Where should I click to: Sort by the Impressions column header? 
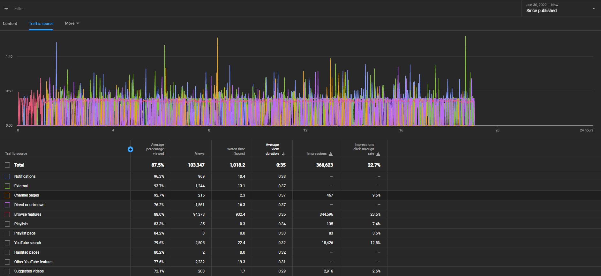(317, 154)
